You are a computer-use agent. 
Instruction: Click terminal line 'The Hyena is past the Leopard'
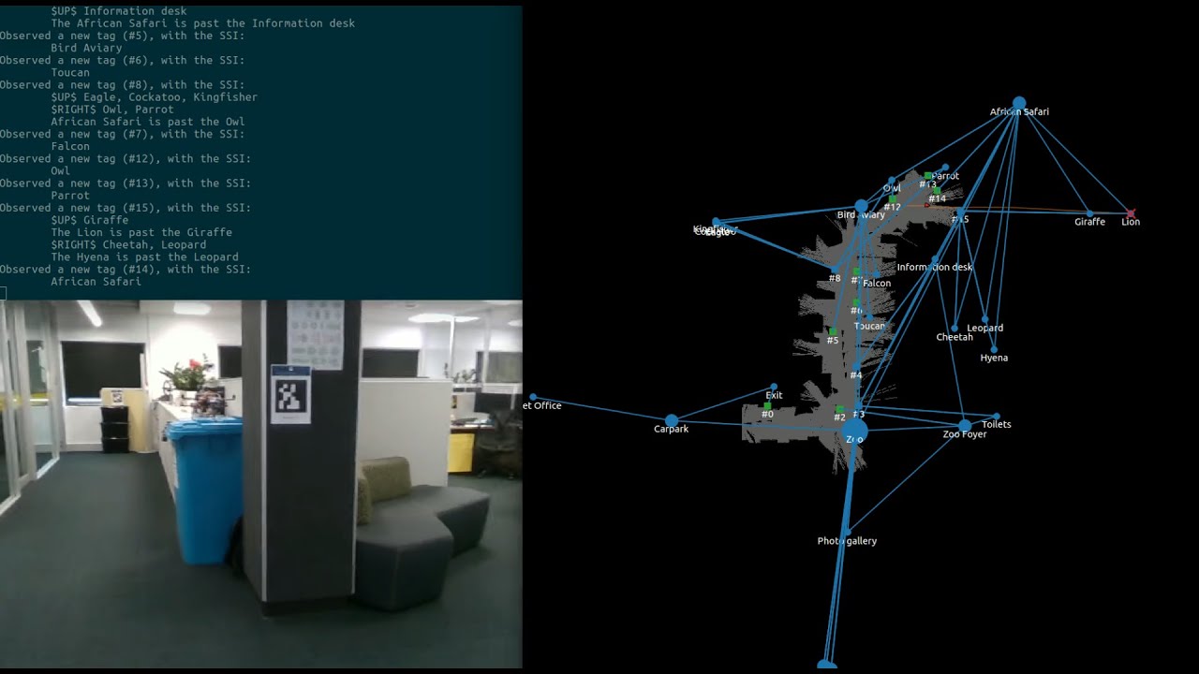point(144,256)
